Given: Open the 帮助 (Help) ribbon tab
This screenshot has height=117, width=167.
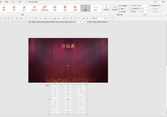Looking at the screenshot, I should coord(7,2).
